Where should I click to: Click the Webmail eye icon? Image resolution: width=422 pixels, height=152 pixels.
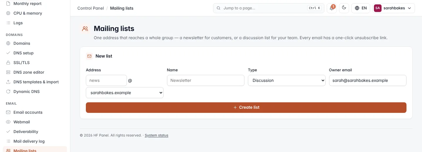8,122
